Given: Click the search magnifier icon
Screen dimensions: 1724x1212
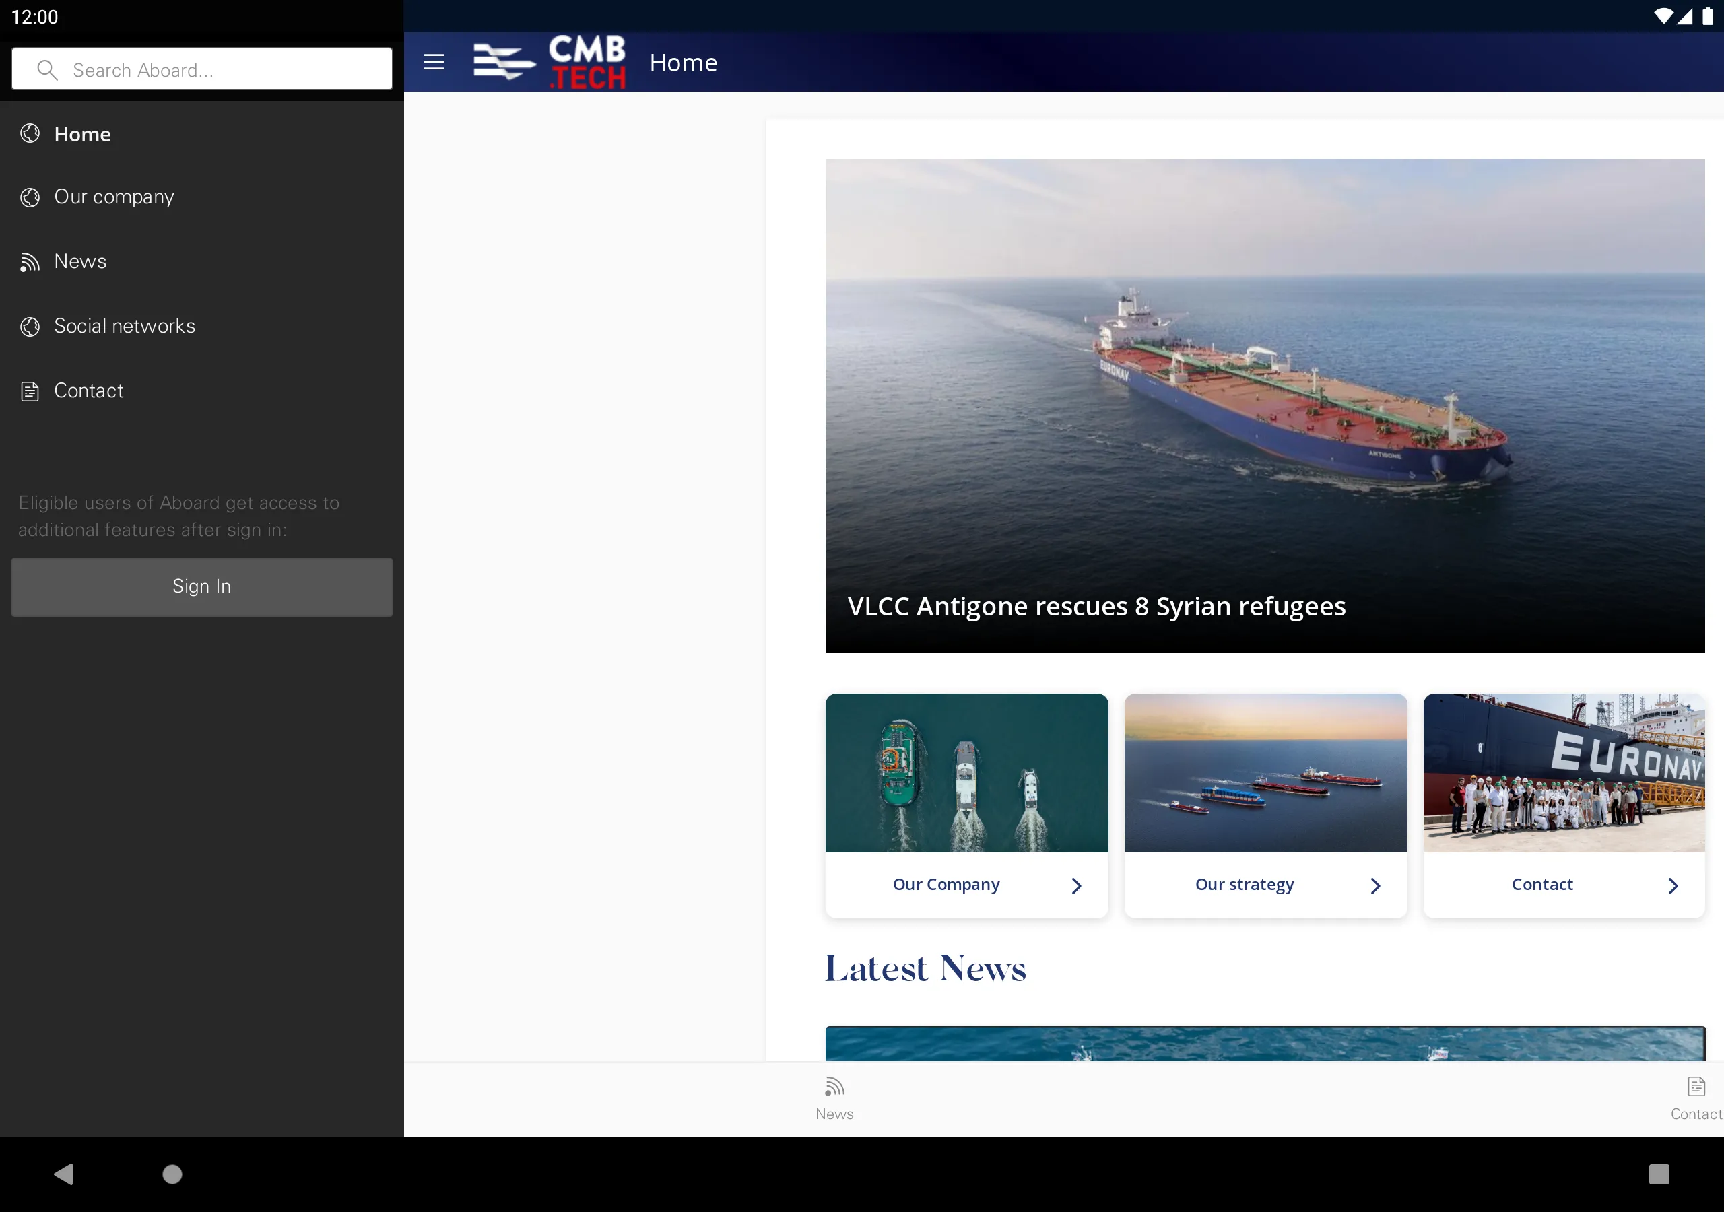Looking at the screenshot, I should [46, 70].
